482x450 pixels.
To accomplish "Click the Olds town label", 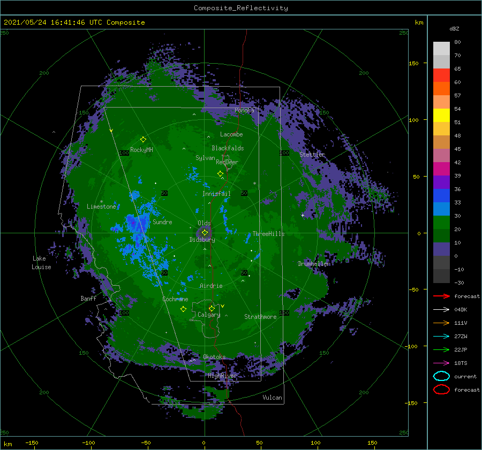I will (x=204, y=223).
